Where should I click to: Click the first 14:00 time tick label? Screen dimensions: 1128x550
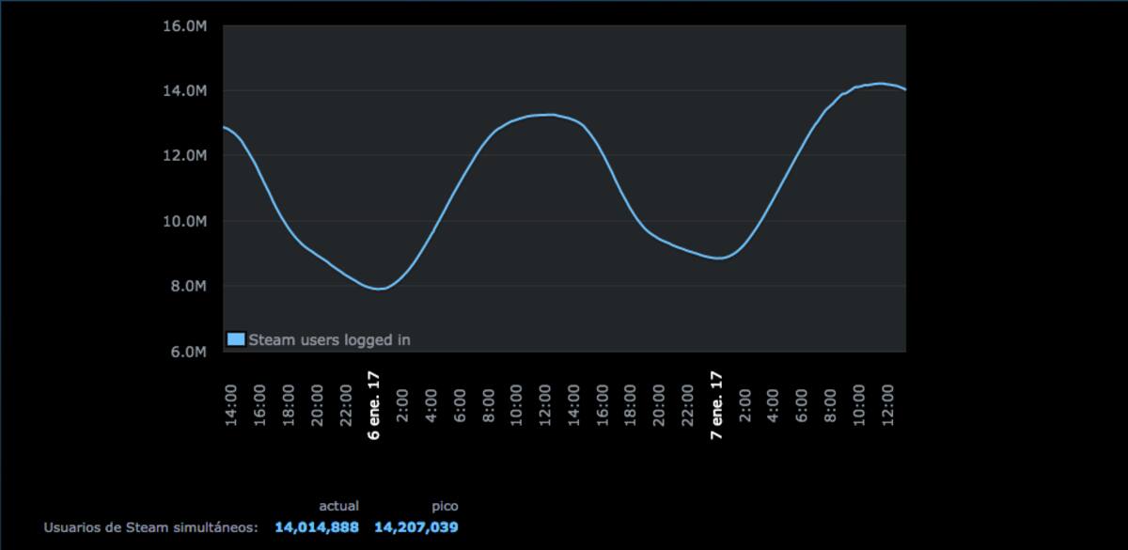pyautogui.click(x=231, y=405)
